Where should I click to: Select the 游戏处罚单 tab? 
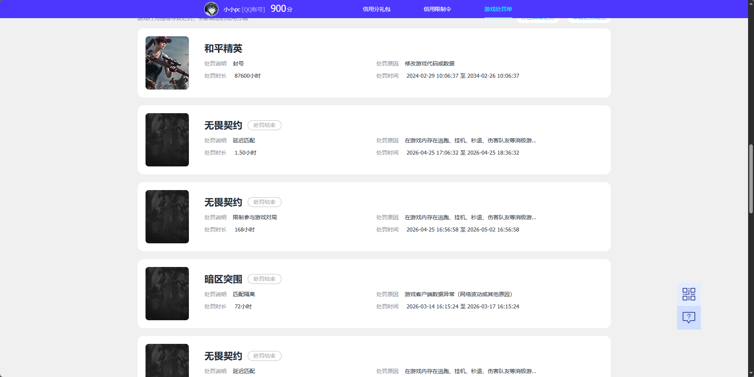click(498, 9)
